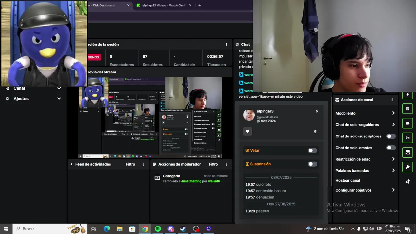The height and width of the screenshot is (234, 416).
Task: Click the taskbar clock and date
Action: [393, 229]
